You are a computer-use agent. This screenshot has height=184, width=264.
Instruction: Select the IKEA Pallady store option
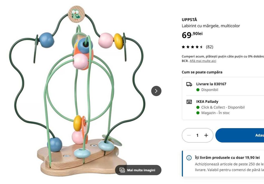coord(223,107)
